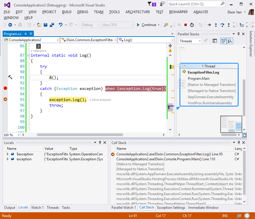
Task: Open the Threads view dropdown
Action: [x=190, y=41]
